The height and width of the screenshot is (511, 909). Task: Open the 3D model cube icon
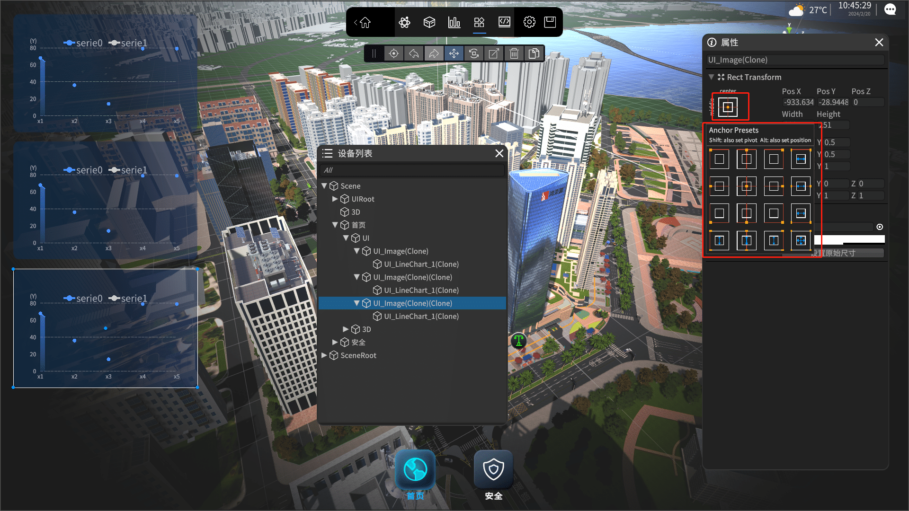429,22
